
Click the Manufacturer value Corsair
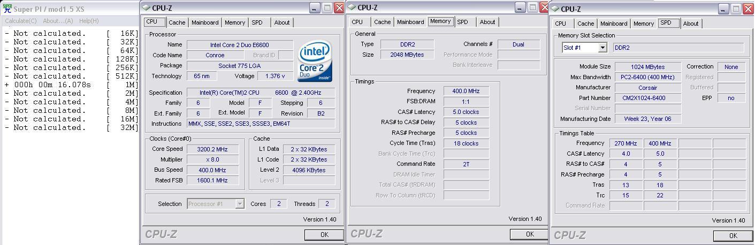tap(648, 87)
